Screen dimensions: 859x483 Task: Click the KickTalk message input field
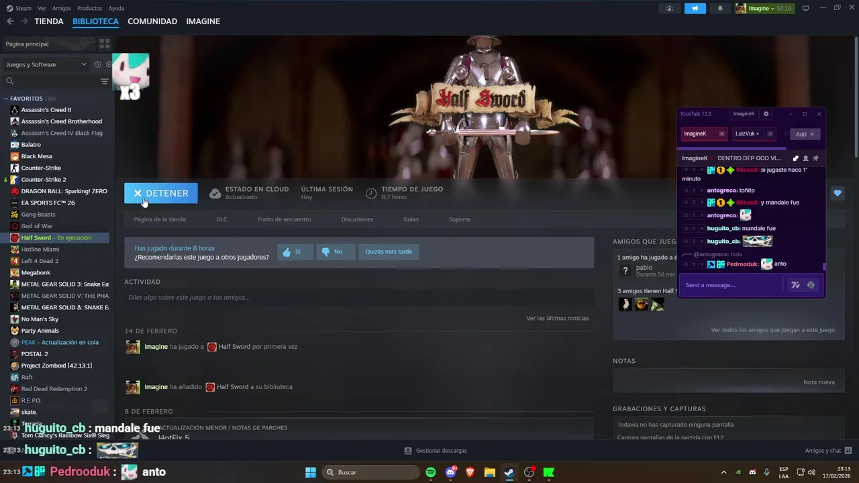(731, 285)
